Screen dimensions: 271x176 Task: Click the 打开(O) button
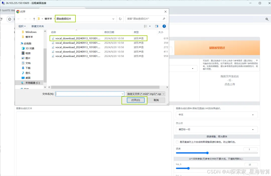coord(136,100)
